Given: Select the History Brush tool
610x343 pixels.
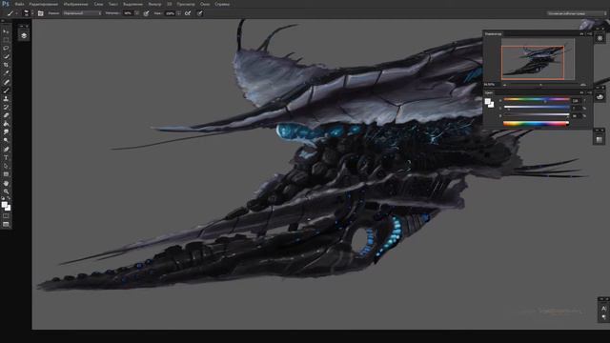Looking at the screenshot, I should (x=6, y=107).
